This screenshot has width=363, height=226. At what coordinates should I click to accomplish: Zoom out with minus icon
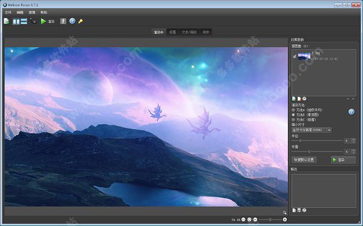coord(255,219)
